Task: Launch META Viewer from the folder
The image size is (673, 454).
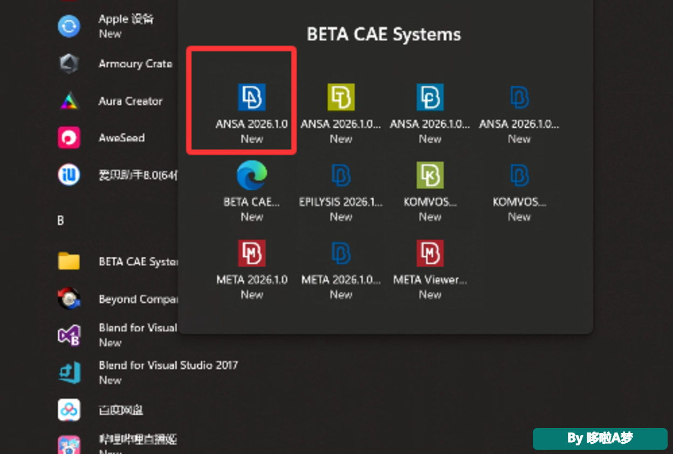Action: pos(430,269)
